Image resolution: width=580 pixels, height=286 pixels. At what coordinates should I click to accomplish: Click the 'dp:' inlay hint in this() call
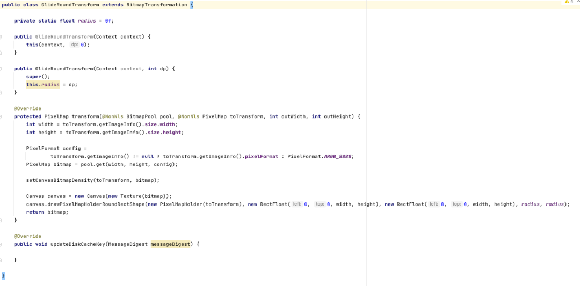(75, 45)
